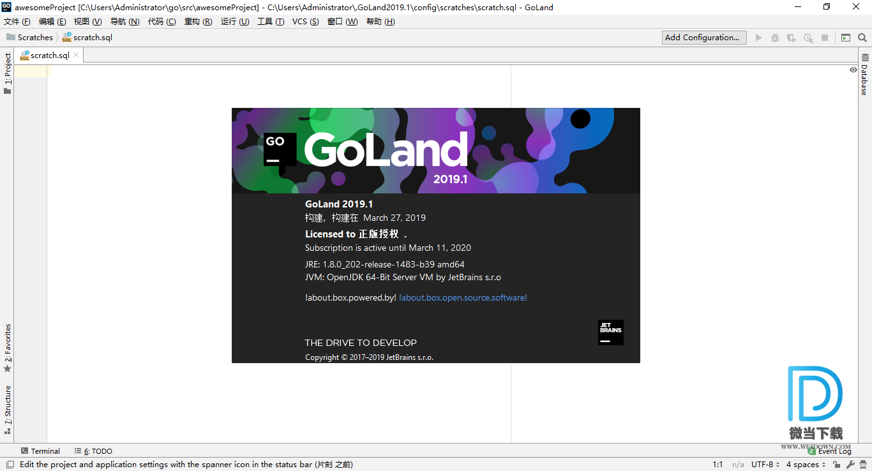Open the 代码 (C) menu

[162, 22]
